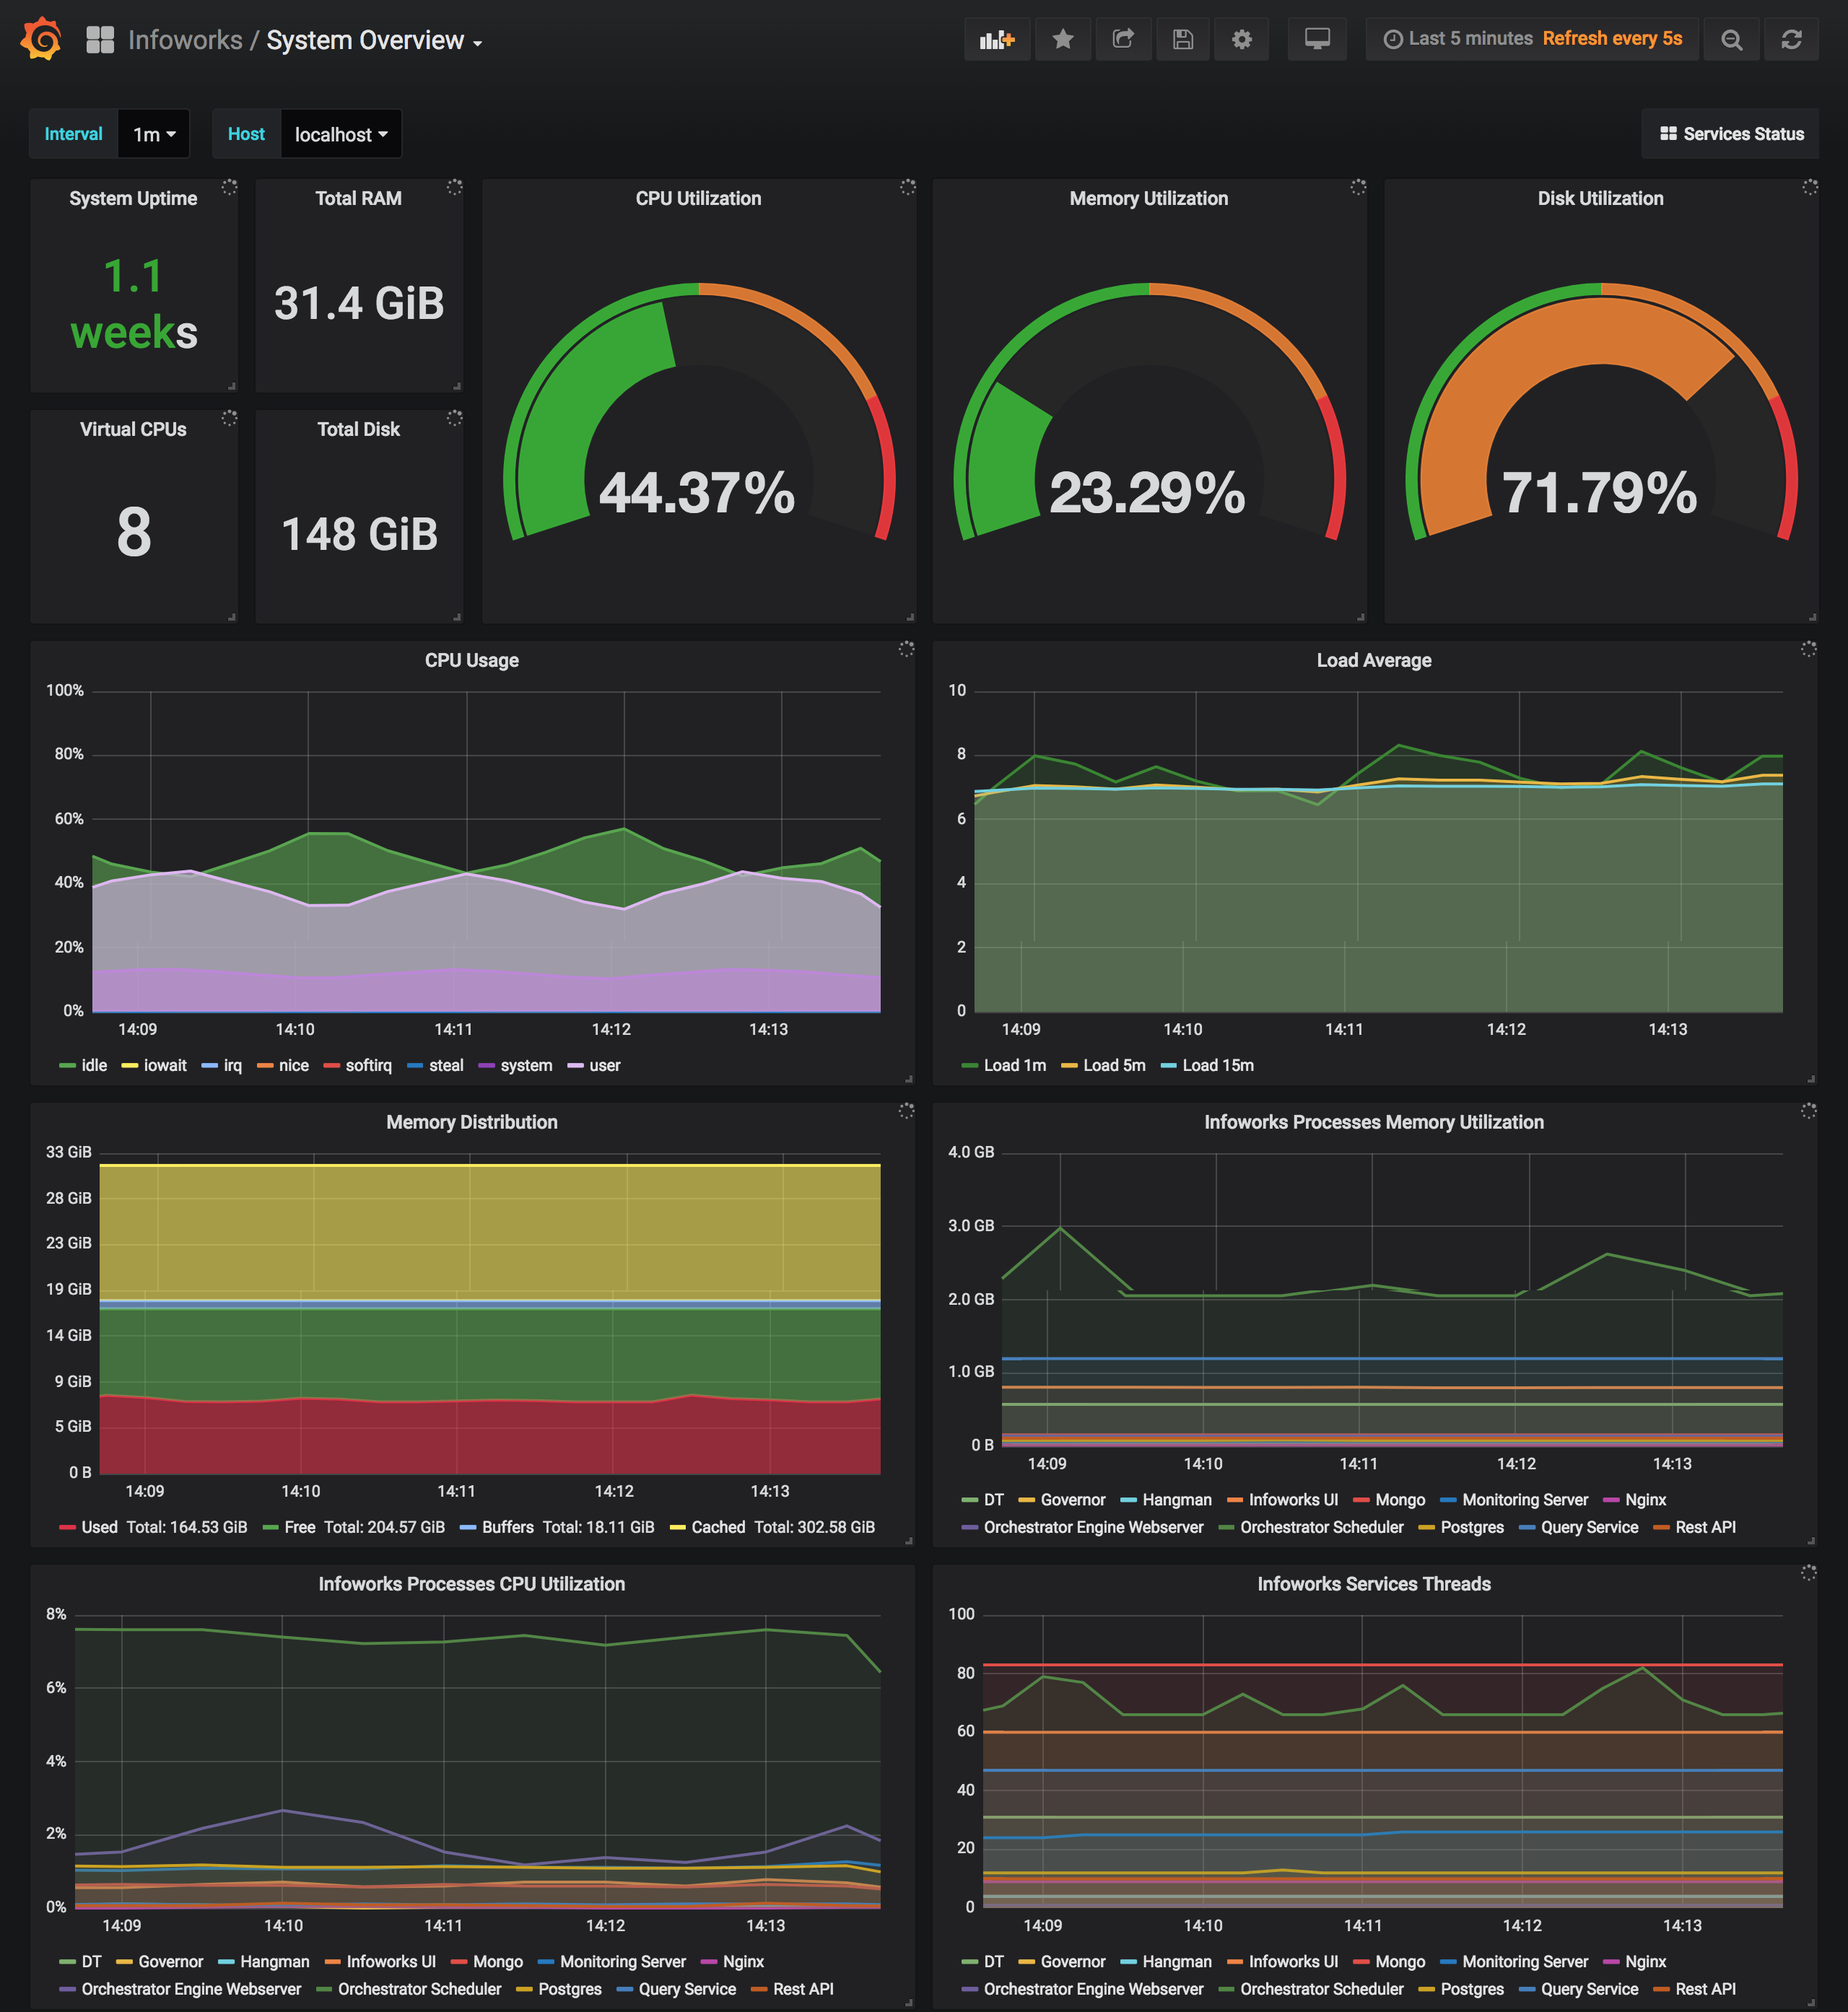This screenshot has width=1848, height=2012.
Task: Toggle softirq series in CPU Usage legend
Action: [368, 1065]
